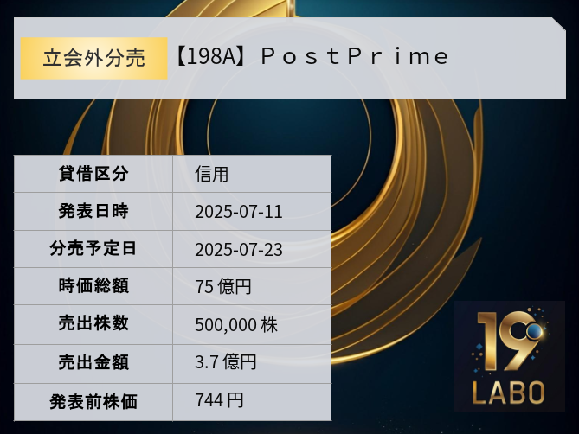Viewport: 579px width, 434px height.
Task: Select the 売出株数 row label
Action: point(93,323)
